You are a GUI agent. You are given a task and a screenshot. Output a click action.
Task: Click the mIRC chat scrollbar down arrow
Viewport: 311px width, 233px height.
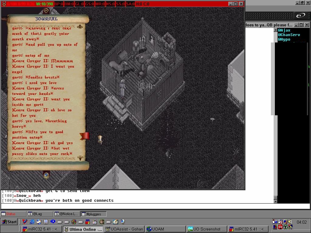[275, 201]
